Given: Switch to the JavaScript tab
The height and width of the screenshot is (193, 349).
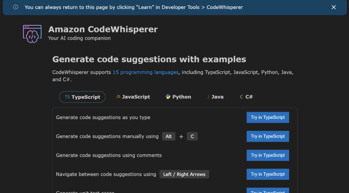Looking at the screenshot, I should 133,97.
